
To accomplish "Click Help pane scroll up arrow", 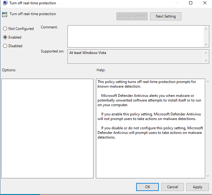I will point(208,81).
